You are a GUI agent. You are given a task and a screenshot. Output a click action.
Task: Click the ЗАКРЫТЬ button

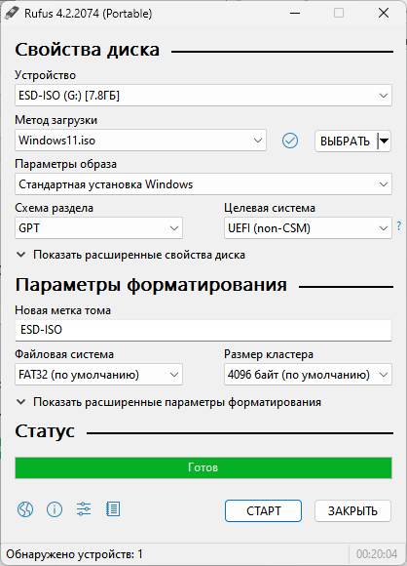(352, 510)
